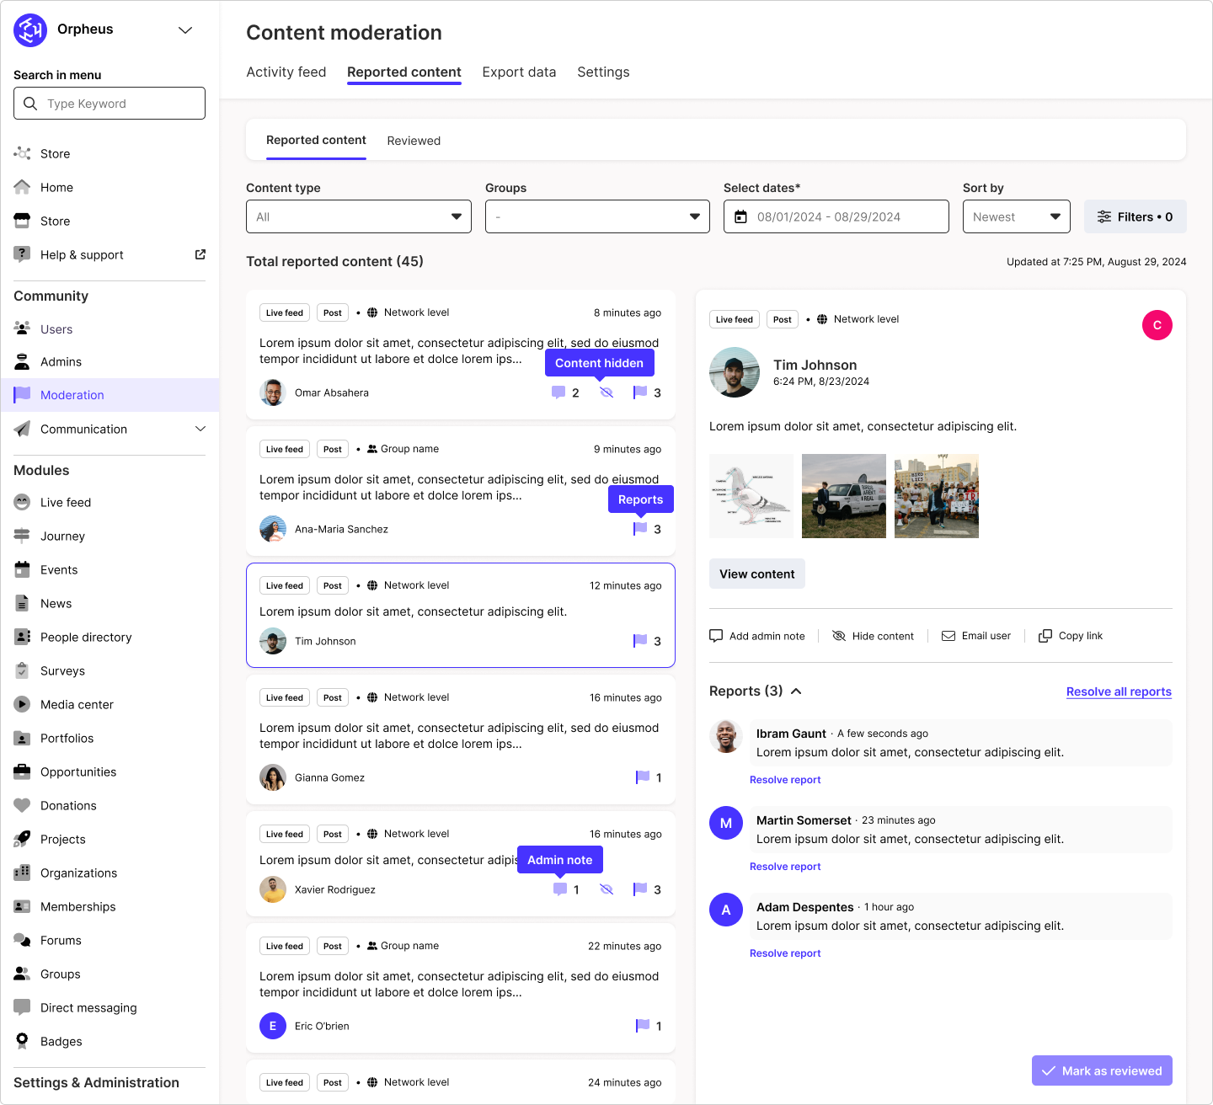Open the pigeon diagram thumbnail
1213x1105 pixels.
tap(751, 496)
